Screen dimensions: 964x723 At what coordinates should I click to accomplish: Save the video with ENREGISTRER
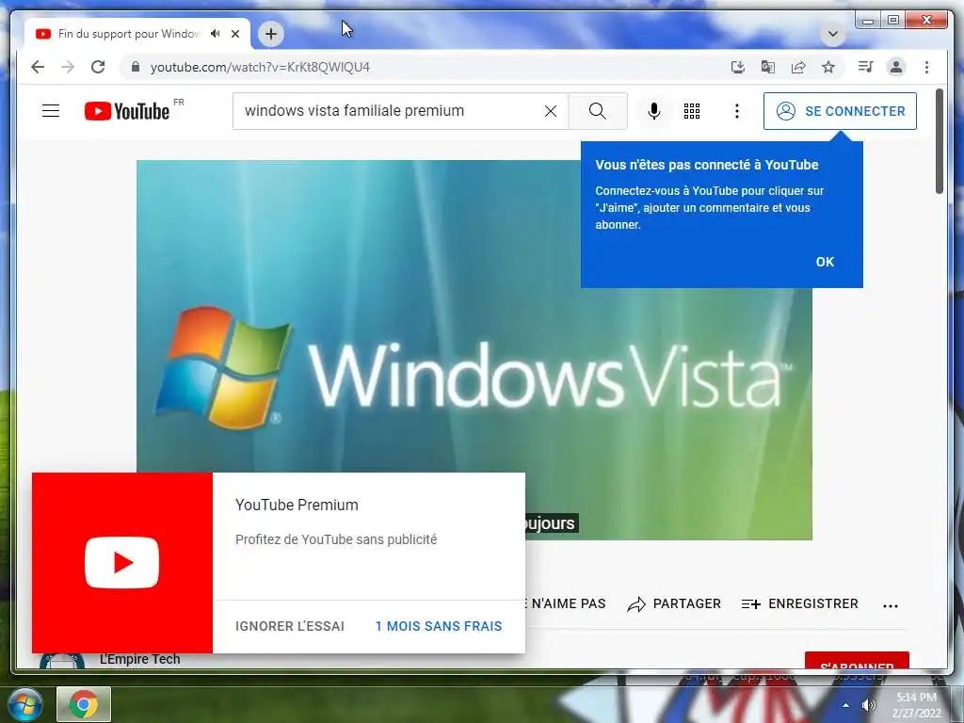tap(799, 603)
